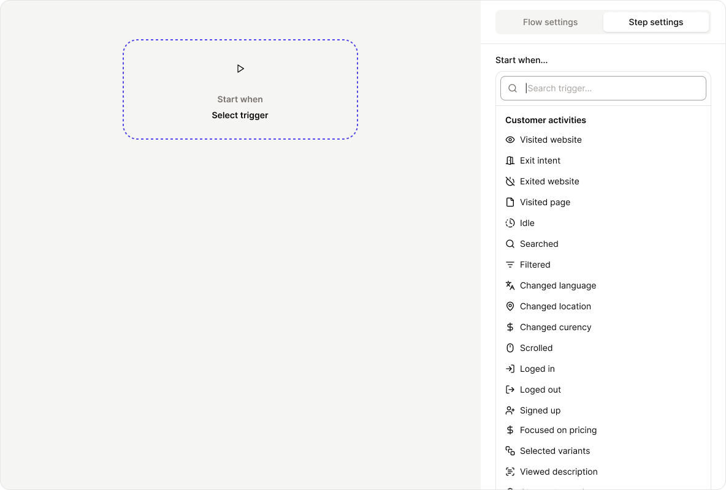This screenshot has height=490, width=726.
Task: Click the magnifier icon beside Searched
Action: tap(510, 244)
